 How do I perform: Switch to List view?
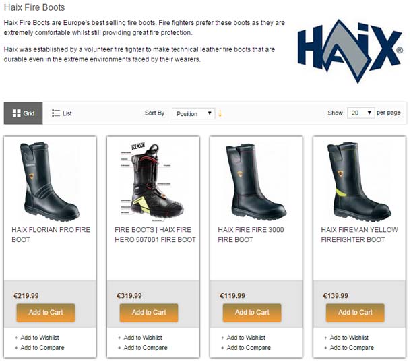[62, 113]
